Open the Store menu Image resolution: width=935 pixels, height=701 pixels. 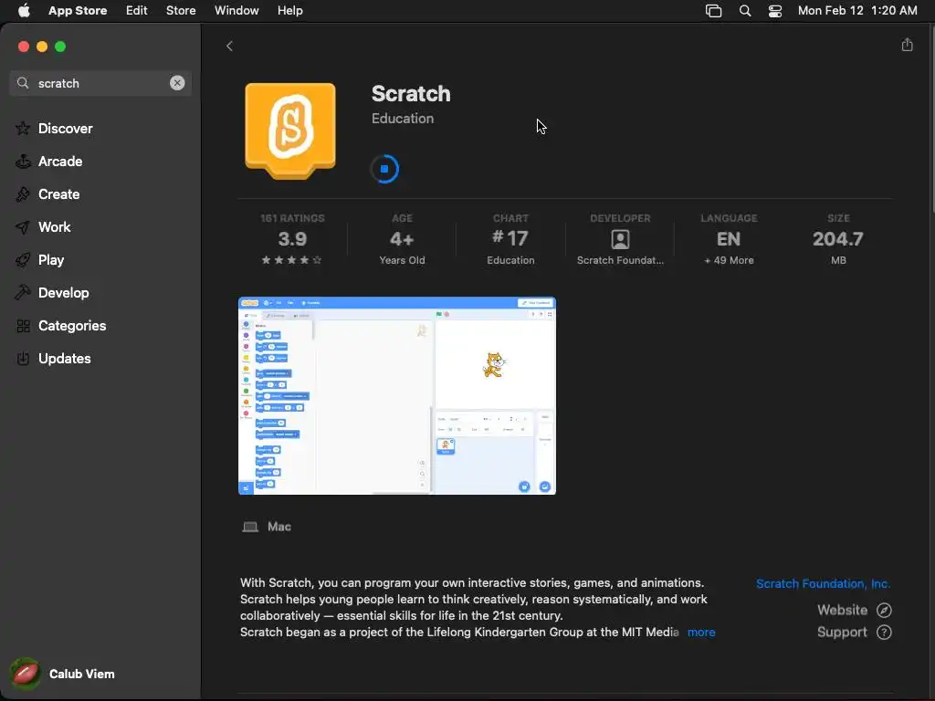tap(181, 10)
